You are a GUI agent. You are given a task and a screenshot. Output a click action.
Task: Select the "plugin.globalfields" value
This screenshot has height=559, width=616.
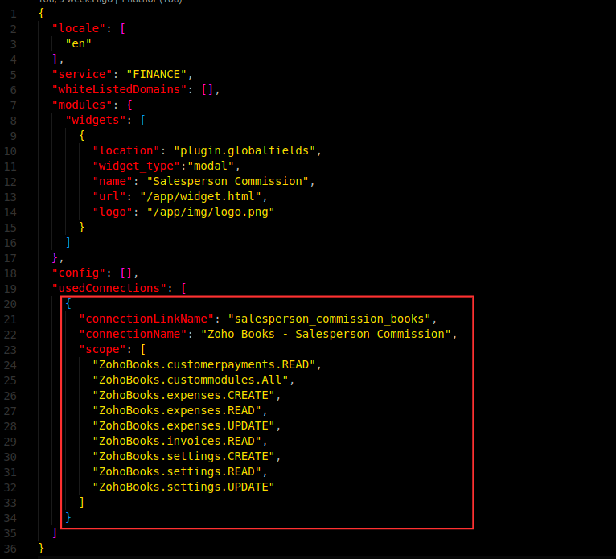[x=244, y=151]
